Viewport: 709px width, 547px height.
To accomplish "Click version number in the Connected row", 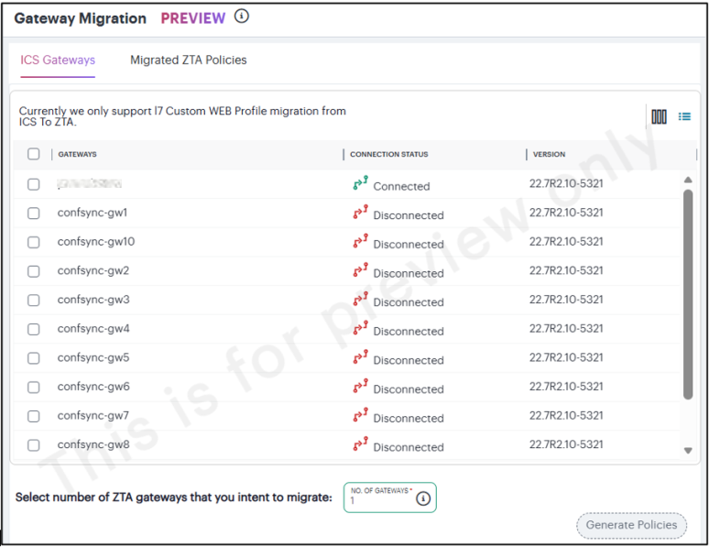I will click(566, 183).
